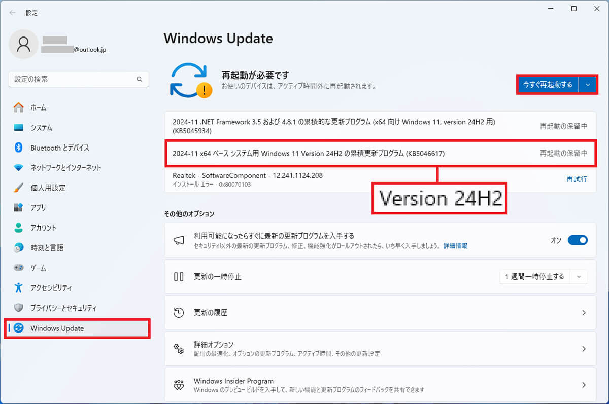609x404 pixels.
Task: Click the network Wi-Fi icon
Action: tap(19, 168)
